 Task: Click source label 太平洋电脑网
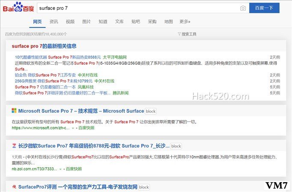(x=115, y=57)
